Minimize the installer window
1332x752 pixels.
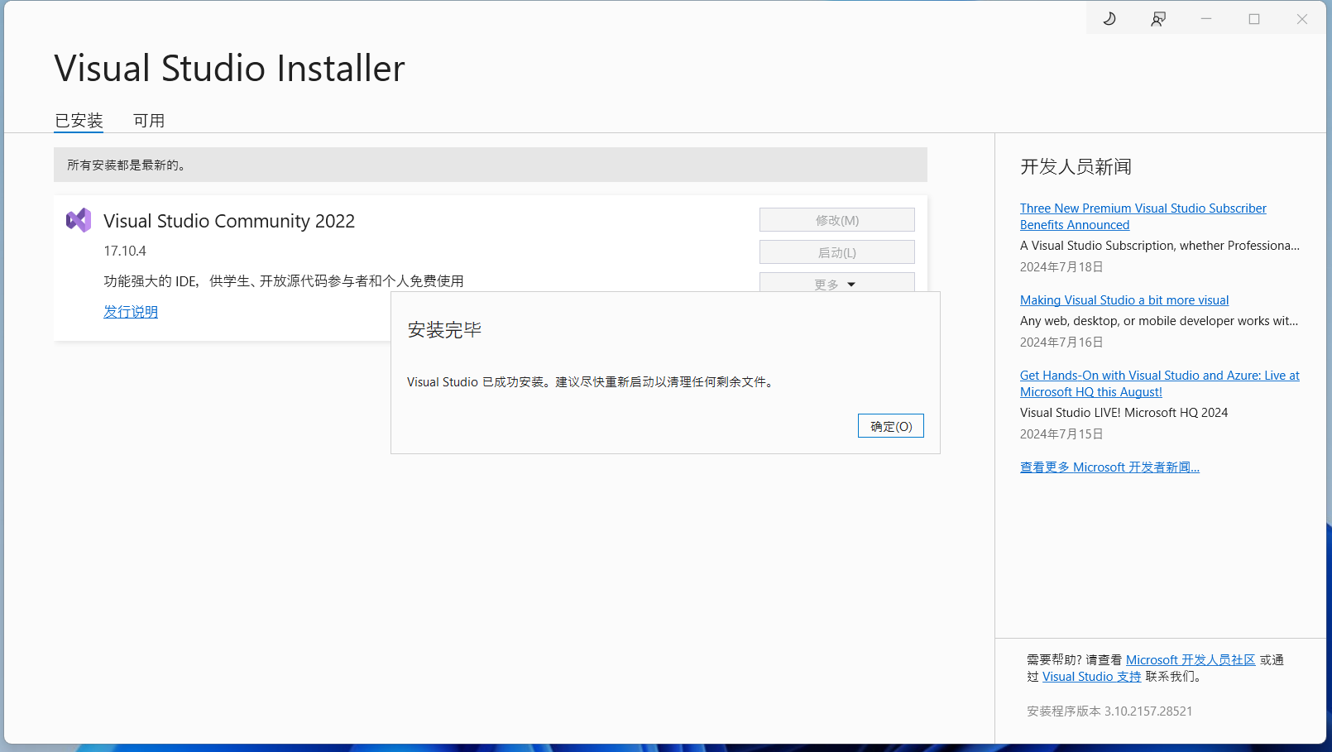pos(1206,18)
